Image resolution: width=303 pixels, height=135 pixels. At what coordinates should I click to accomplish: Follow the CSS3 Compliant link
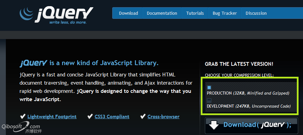(x=112, y=117)
